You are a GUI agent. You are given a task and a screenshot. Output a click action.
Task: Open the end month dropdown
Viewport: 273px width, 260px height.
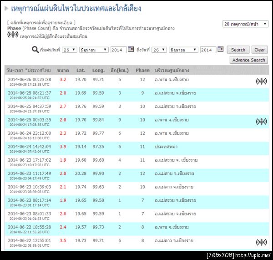click(183, 50)
